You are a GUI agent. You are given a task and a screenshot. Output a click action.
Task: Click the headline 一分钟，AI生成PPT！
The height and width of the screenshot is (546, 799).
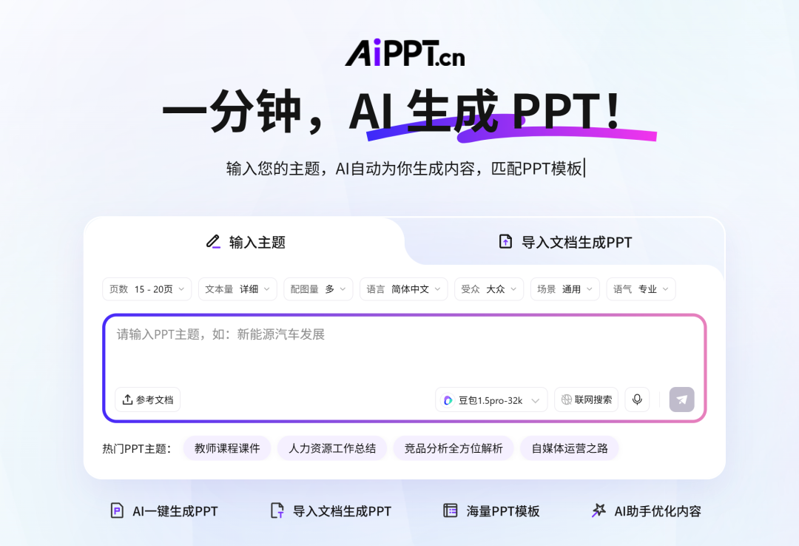pos(391,111)
